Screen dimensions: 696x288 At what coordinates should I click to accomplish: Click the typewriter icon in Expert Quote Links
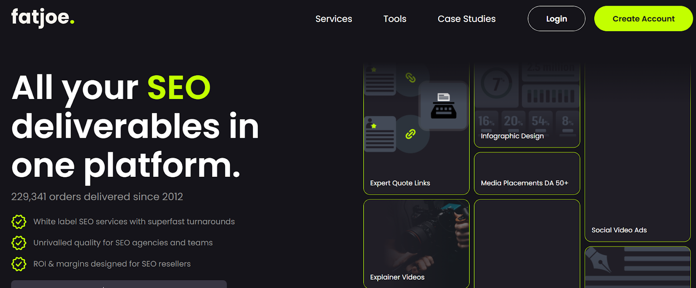coord(443,106)
